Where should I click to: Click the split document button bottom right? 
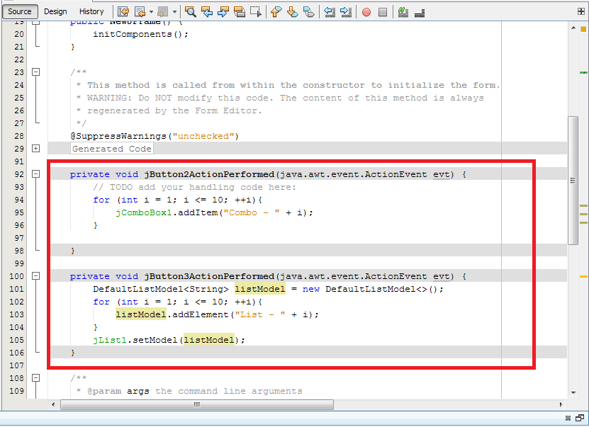580,418
